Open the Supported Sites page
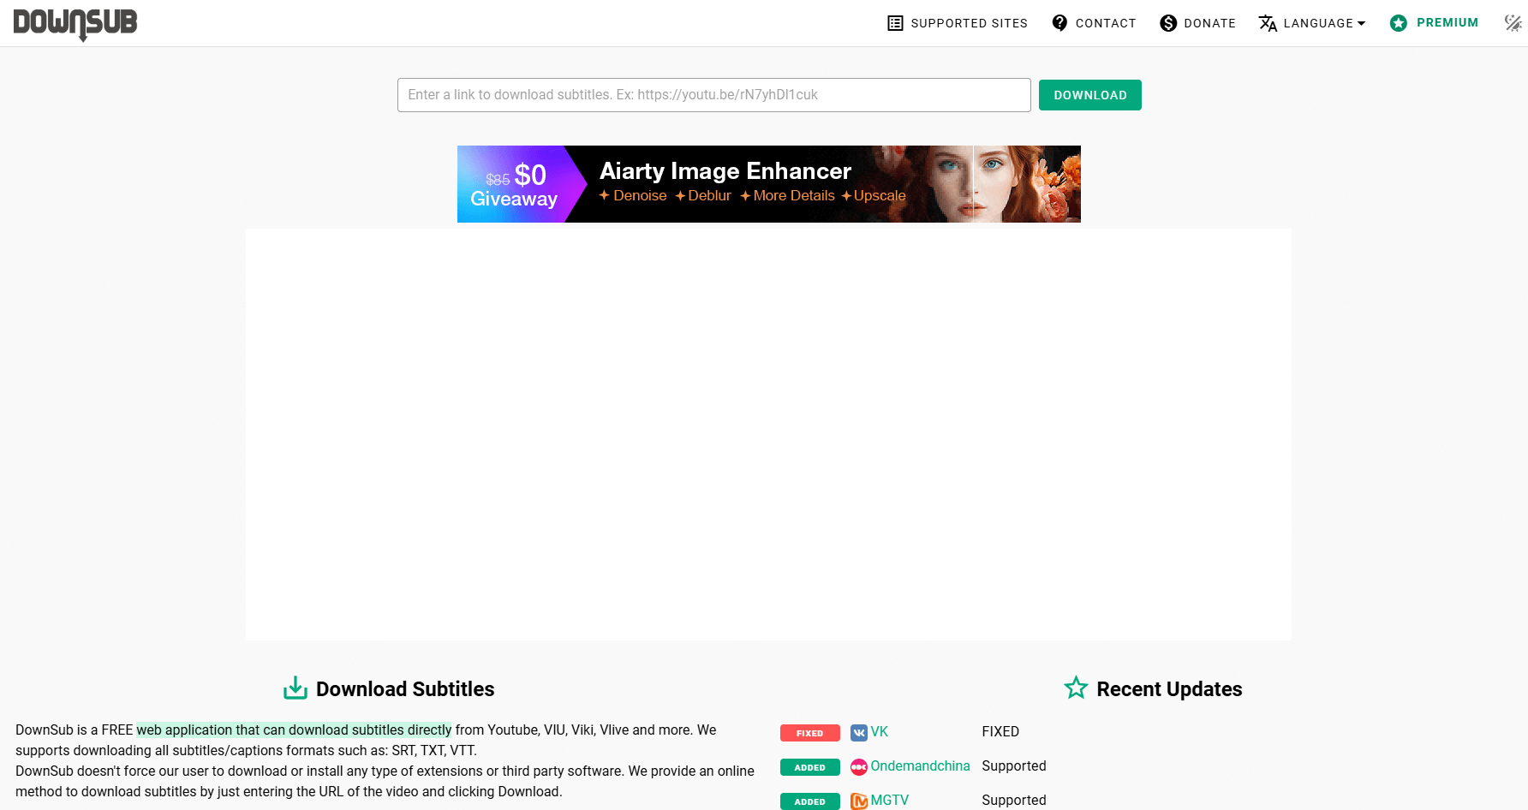 [x=969, y=23]
